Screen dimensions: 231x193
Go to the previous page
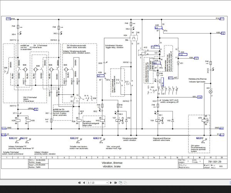(84, 183)
